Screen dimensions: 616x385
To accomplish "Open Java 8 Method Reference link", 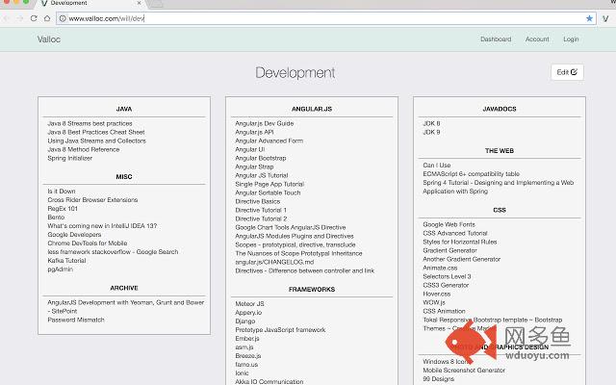I will click(x=84, y=149).
